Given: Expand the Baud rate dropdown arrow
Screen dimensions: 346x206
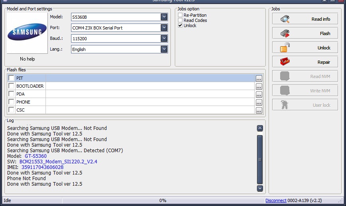Looking at the screenshot, I should click(x=164, y=38).
